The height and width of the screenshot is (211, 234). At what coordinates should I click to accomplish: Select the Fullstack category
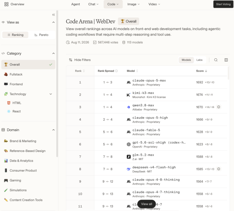pyautogui.click(x=28, y=74)
